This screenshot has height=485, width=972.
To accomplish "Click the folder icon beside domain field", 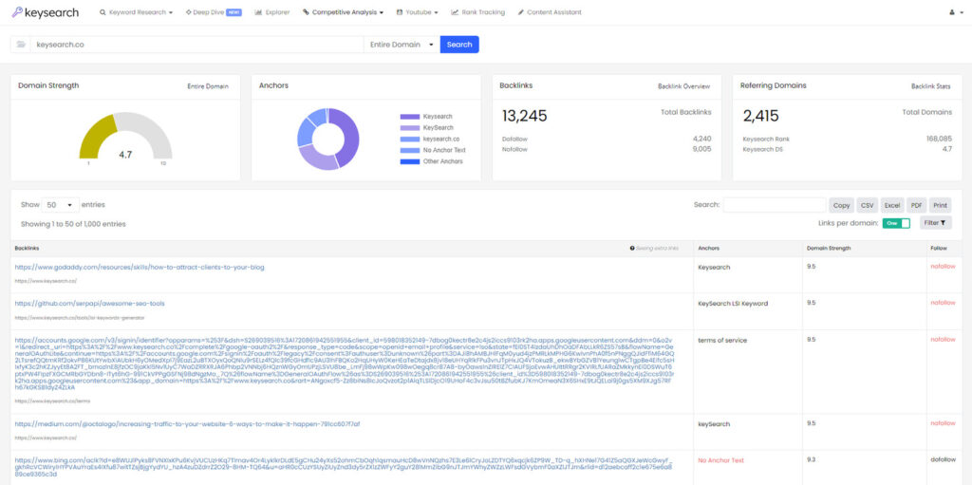I will (20, 45).
